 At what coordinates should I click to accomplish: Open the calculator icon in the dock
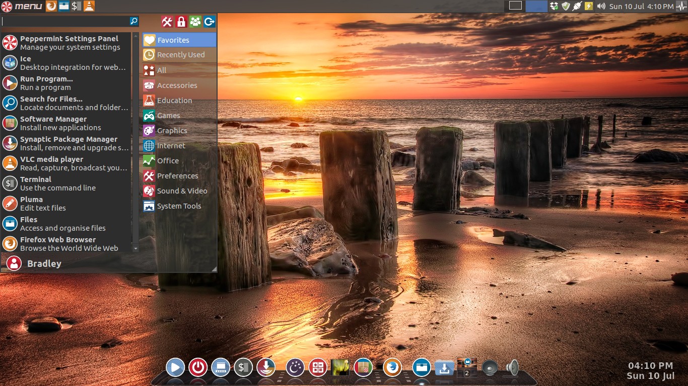point(318,367)
